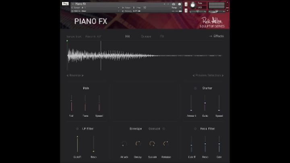The height and width of the screenshot is (163, 290).
Task: Open the Purge dropdown menu
Action: click(176, 8)
